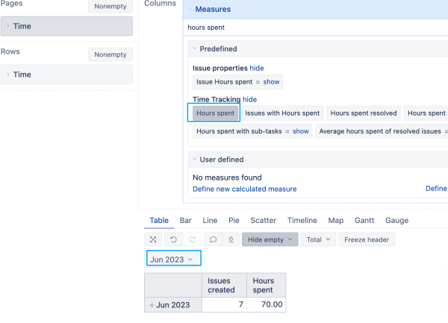The image size is (448, 323).
Task: Open the Jun 2023 page dropdown
Action: [173, 259]
